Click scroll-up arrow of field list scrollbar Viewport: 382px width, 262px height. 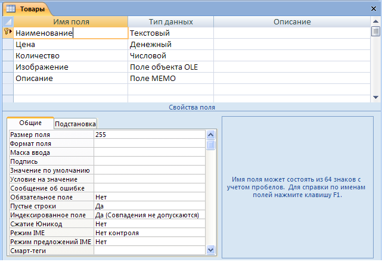click(x=375, y=21)
